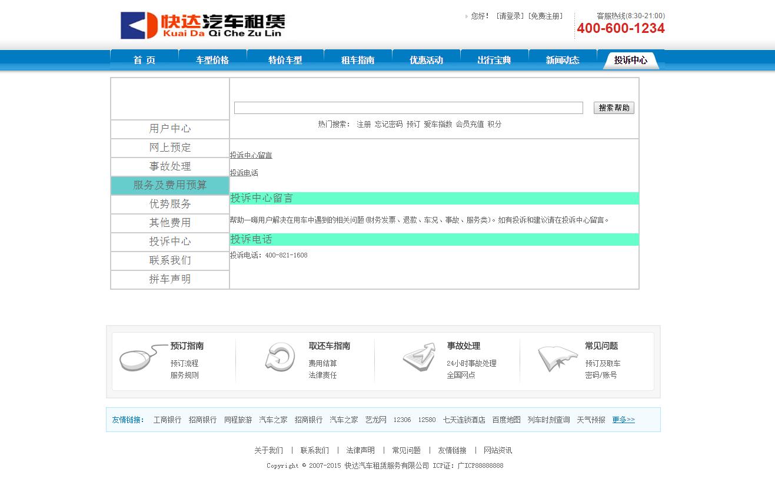This screenshot has width=775, height=479.
Task: Open the 更多>> friendly links link
Action: (x=623, y=420)
